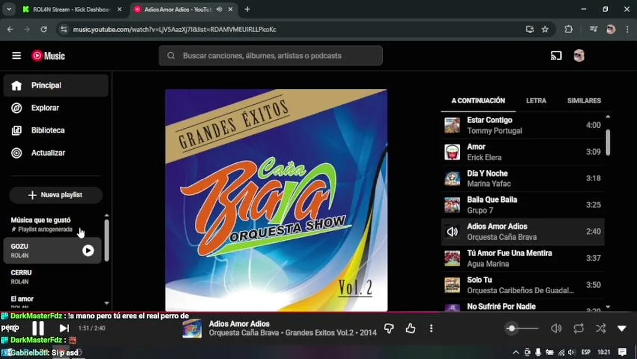
Task: Open Explorar in sidebar
Action: pyautogui.click(x=56, y=108)
